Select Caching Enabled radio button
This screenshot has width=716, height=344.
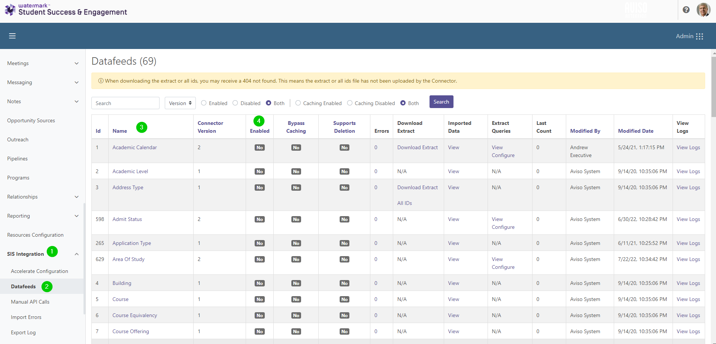coord(298,103)
